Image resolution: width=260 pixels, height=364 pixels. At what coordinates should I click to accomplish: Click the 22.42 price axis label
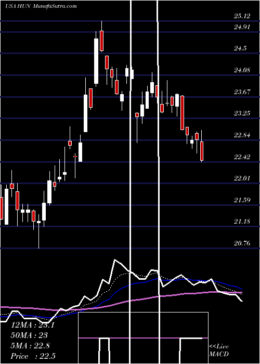(242, 157)
